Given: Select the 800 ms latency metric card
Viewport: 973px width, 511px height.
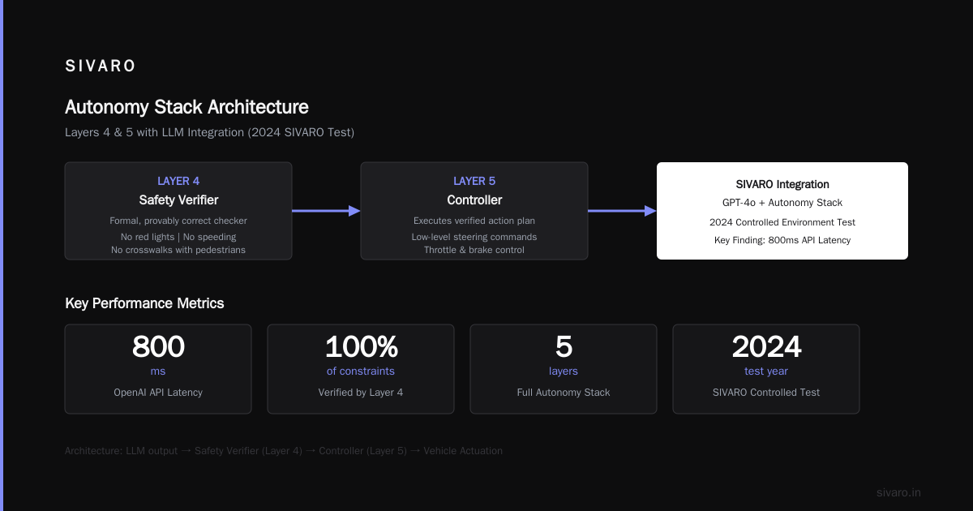Looking at the screenshot, I should pyautogui.click(x=158, y=369).
